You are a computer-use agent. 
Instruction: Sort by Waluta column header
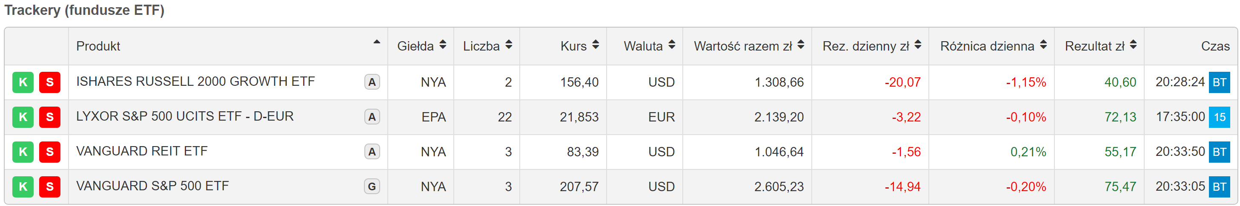click(x=649, y=46)
